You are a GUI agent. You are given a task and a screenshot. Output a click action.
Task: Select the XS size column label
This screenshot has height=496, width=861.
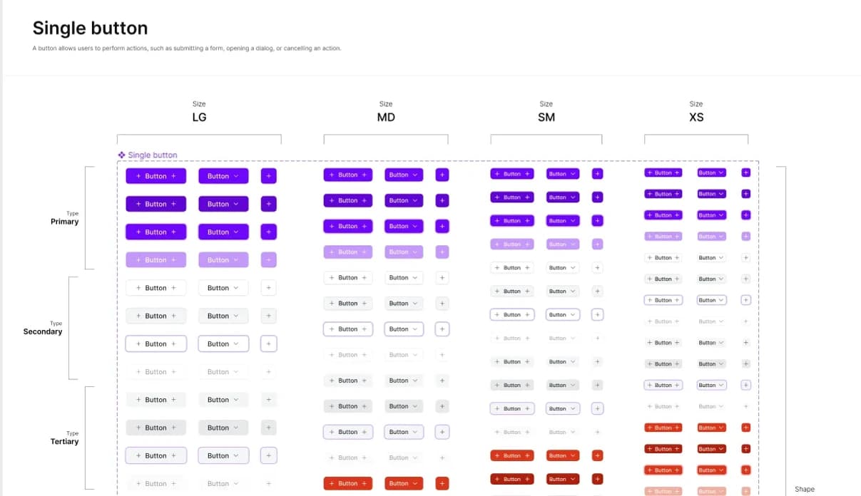[696, 117]
